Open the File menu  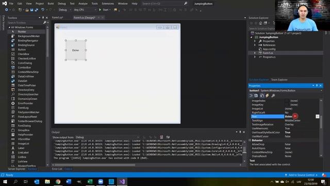coord(11,4)
